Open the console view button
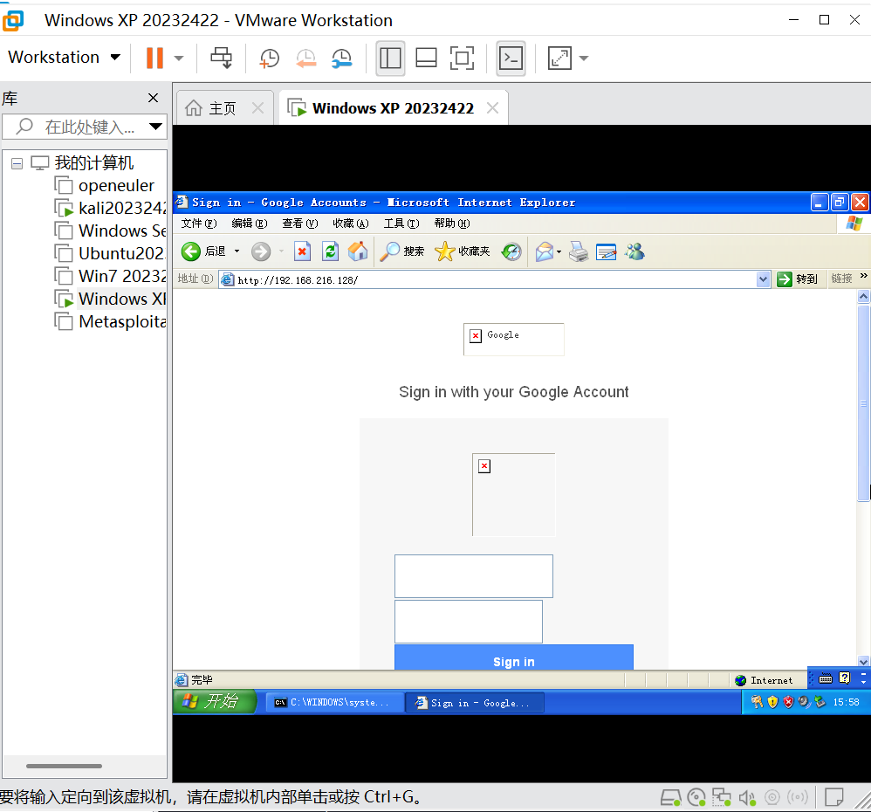Screen dimensions: 871x812 [x=511, y=58]
